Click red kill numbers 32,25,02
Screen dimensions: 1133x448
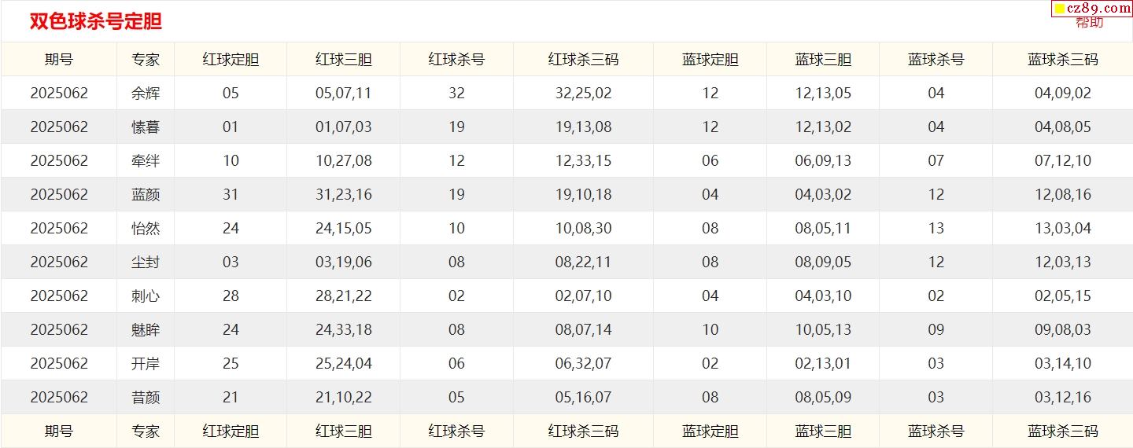click(x=583, y=94)
